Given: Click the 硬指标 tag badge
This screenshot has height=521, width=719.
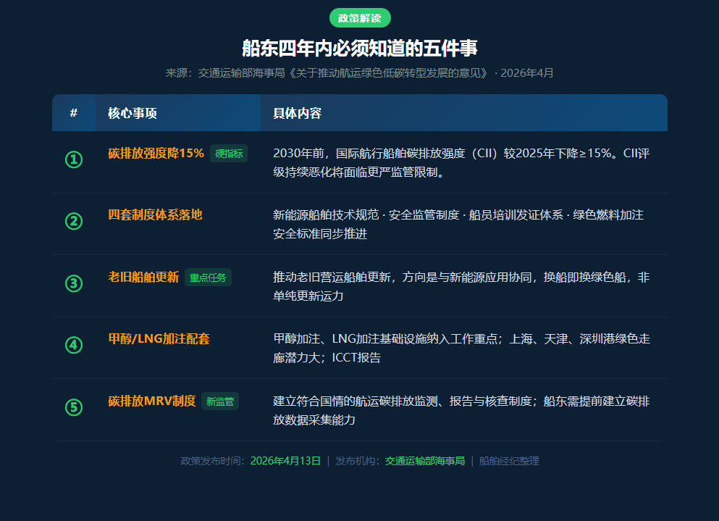Looking at the screenshot, I should click(x=229, y=154).
